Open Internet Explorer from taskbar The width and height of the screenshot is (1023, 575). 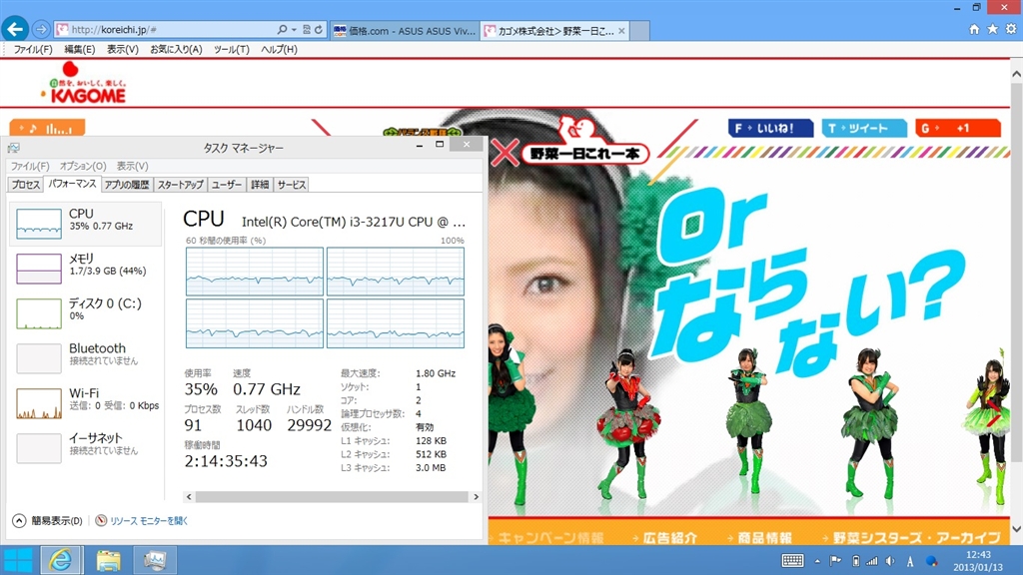61,560
